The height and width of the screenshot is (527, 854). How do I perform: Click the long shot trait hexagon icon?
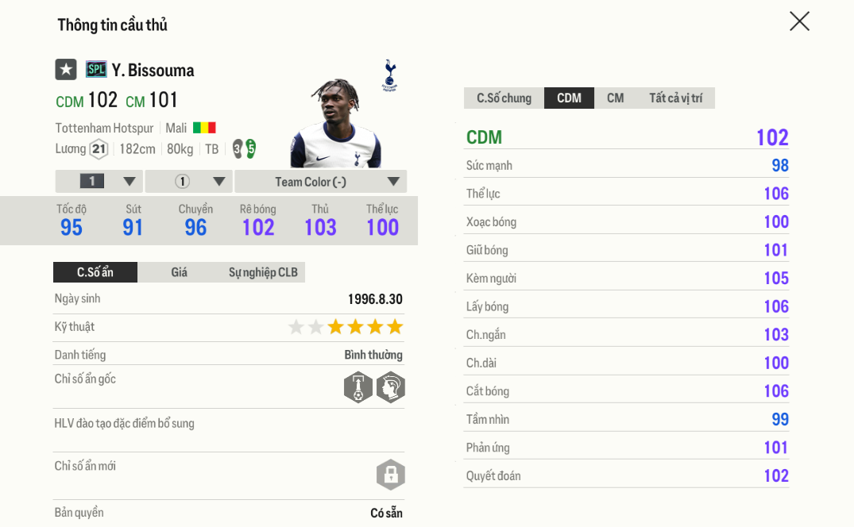click(358, 388)
